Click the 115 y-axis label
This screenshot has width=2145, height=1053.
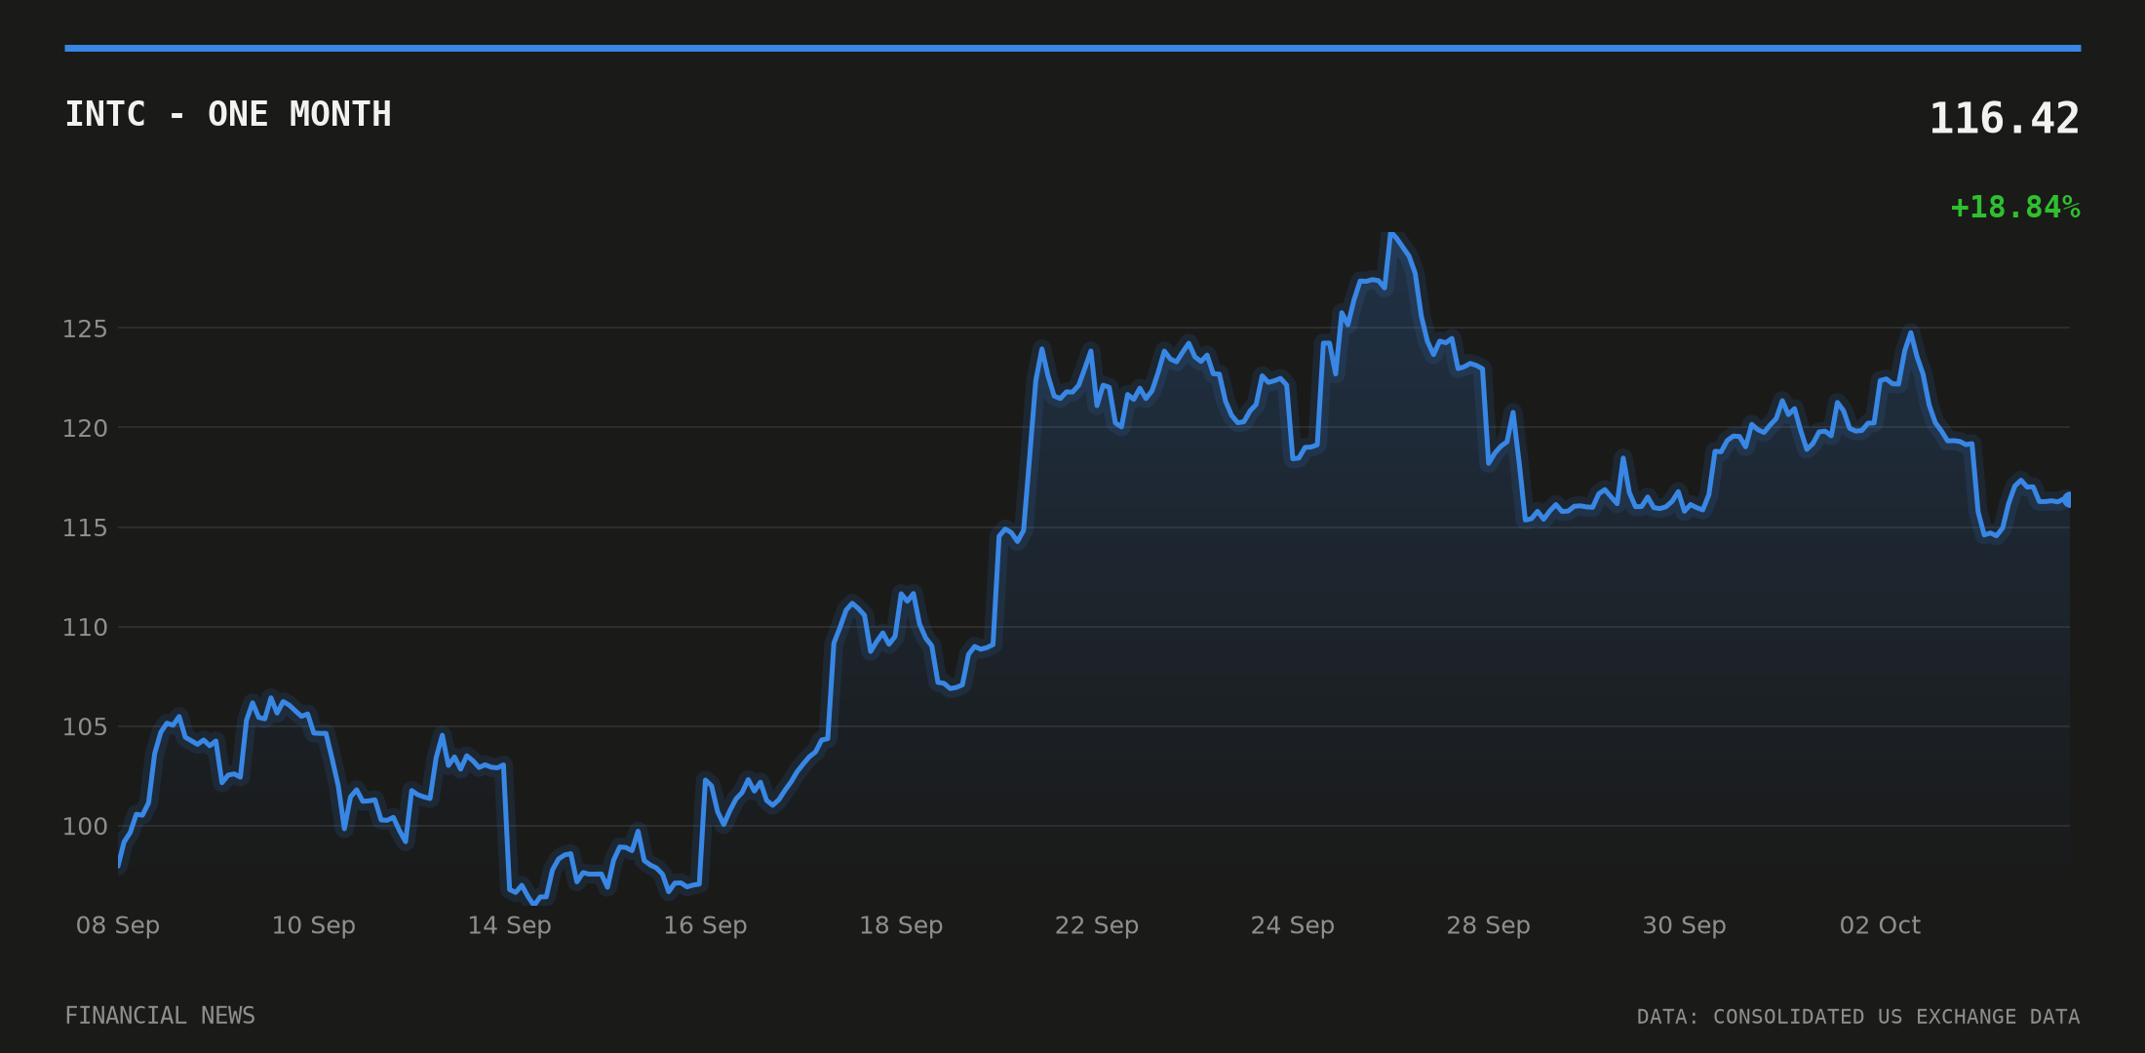point(85,528)
